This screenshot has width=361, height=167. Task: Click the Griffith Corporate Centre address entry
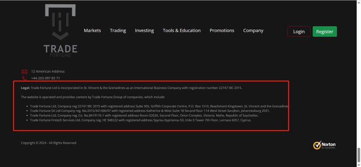point(160,106)
